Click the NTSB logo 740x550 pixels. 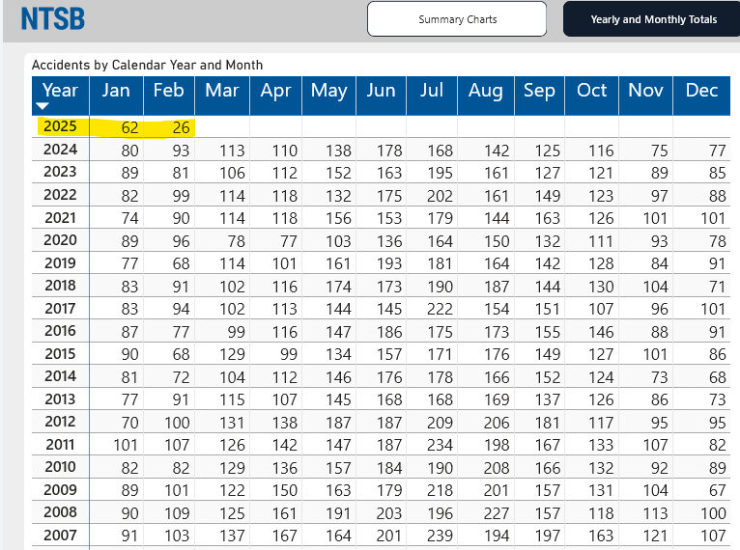click(53, 19)
